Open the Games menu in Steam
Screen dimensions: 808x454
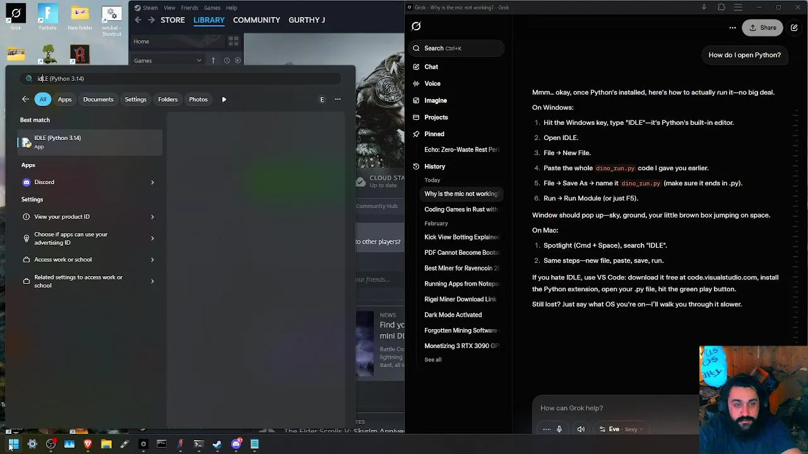tap(212, 8)
